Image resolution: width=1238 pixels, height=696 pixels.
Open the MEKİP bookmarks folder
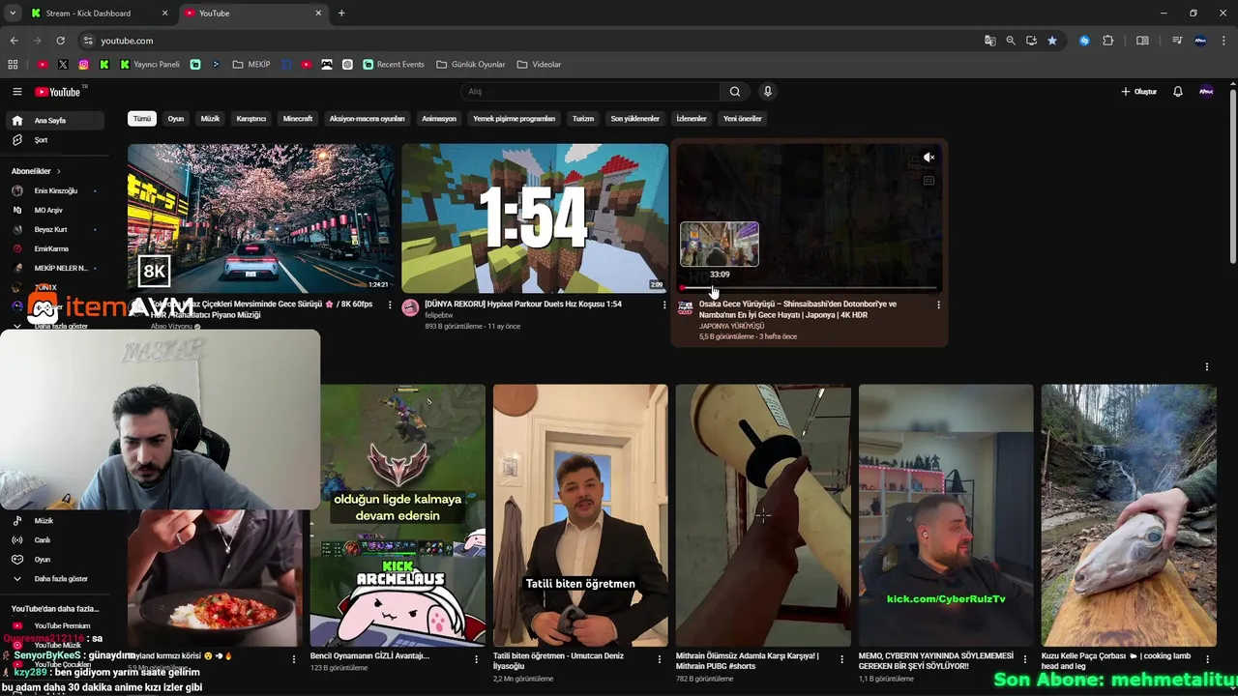[251, 65]
